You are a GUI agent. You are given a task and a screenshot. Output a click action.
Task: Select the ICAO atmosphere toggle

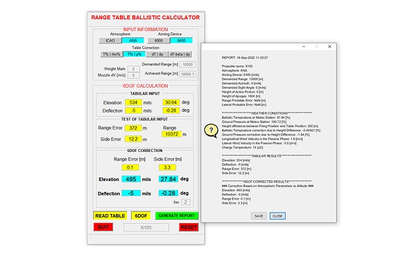[110, 41]
